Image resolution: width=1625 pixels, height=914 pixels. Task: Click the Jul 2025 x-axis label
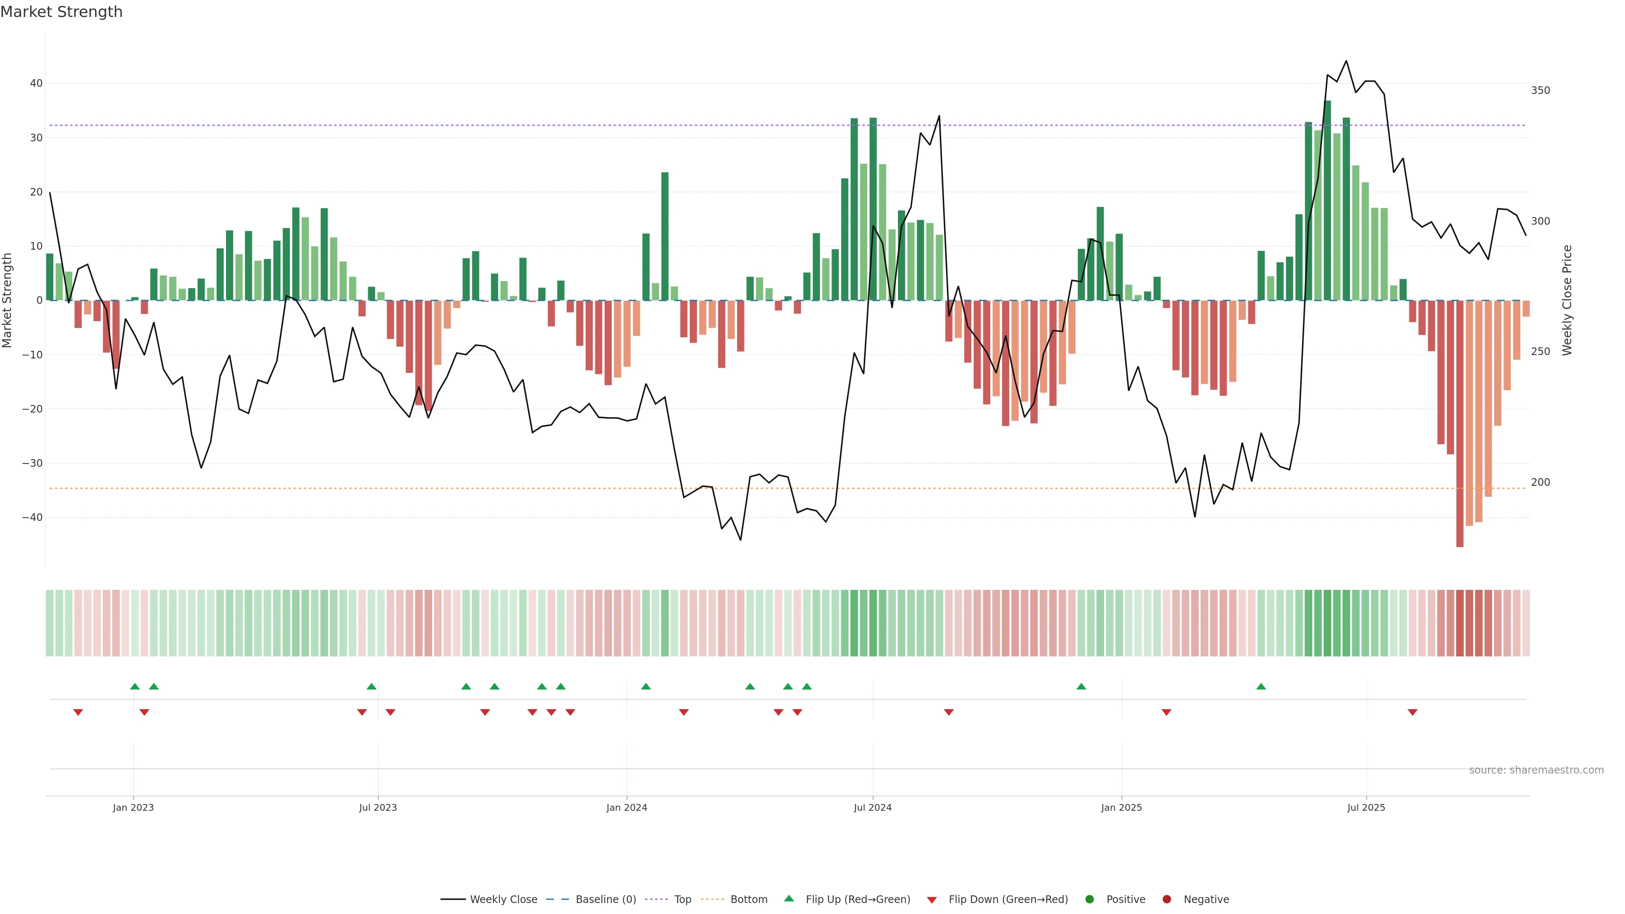[x=1366, y=807]
